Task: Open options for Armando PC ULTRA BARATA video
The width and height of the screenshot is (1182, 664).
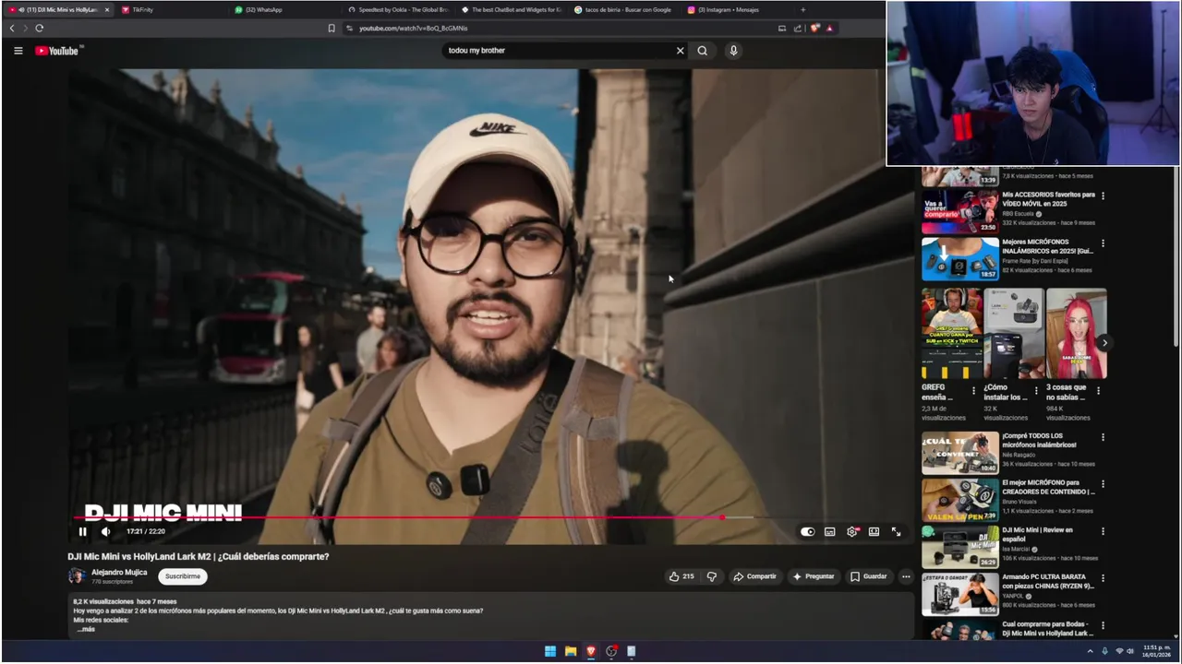Action: [1103, 579]
